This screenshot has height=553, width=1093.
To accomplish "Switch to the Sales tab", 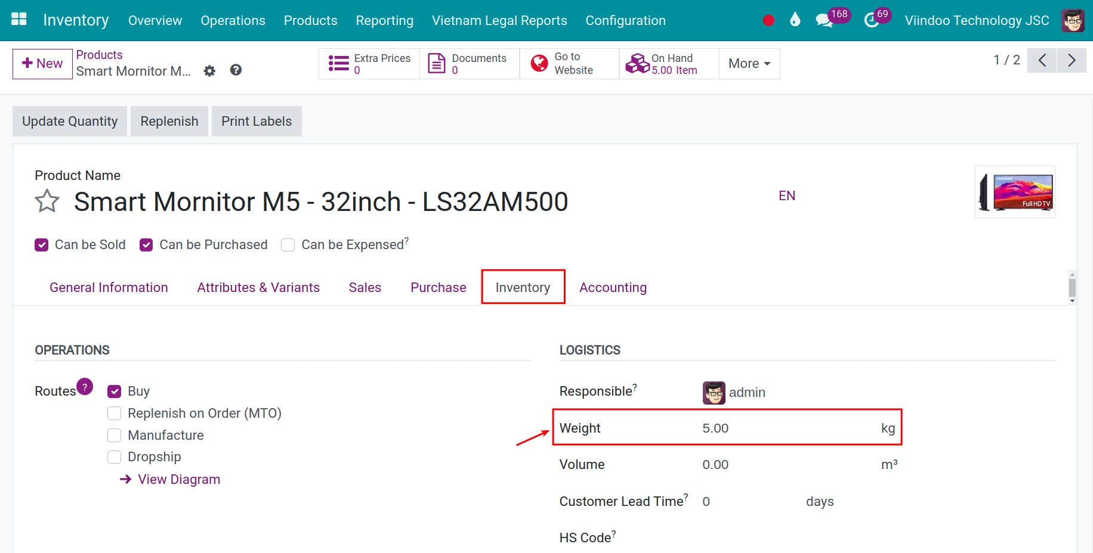I will pyautogui.click(x=365, y=287).
